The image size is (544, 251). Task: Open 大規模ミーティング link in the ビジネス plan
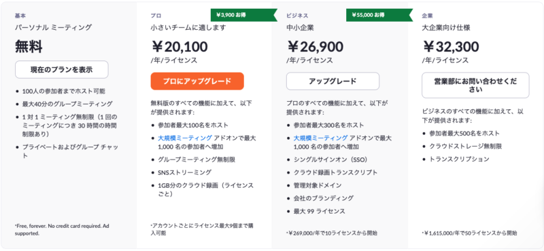pyautogui.click(x=320, y=138)
